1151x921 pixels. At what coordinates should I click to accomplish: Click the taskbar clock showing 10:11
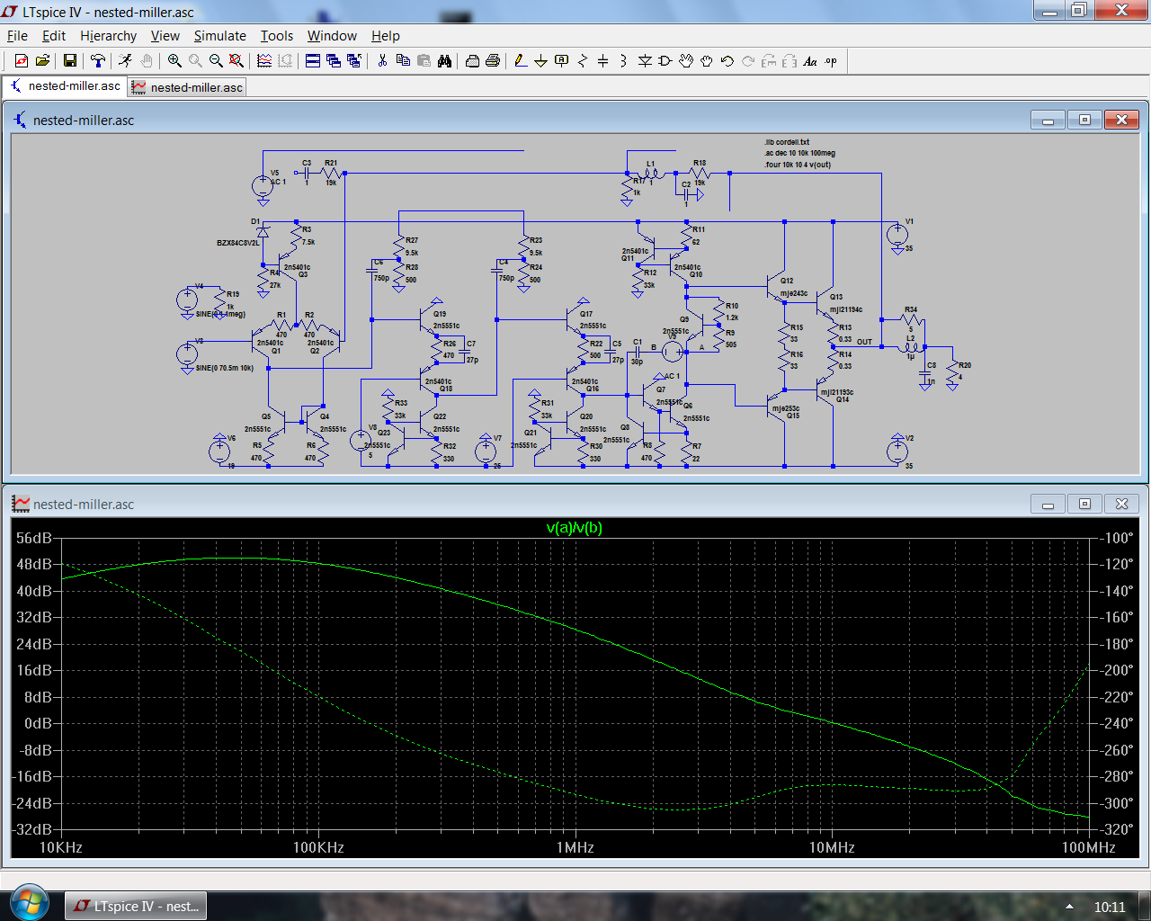1110,907
